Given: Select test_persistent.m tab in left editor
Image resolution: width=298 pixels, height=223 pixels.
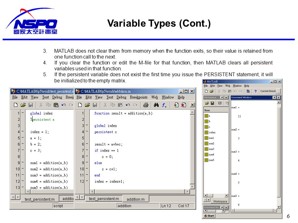Looking at the screenshot, I should click(39, 199).
